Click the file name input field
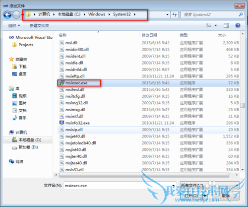Viewport: 248px width, 207px height. tap(118, 186)
